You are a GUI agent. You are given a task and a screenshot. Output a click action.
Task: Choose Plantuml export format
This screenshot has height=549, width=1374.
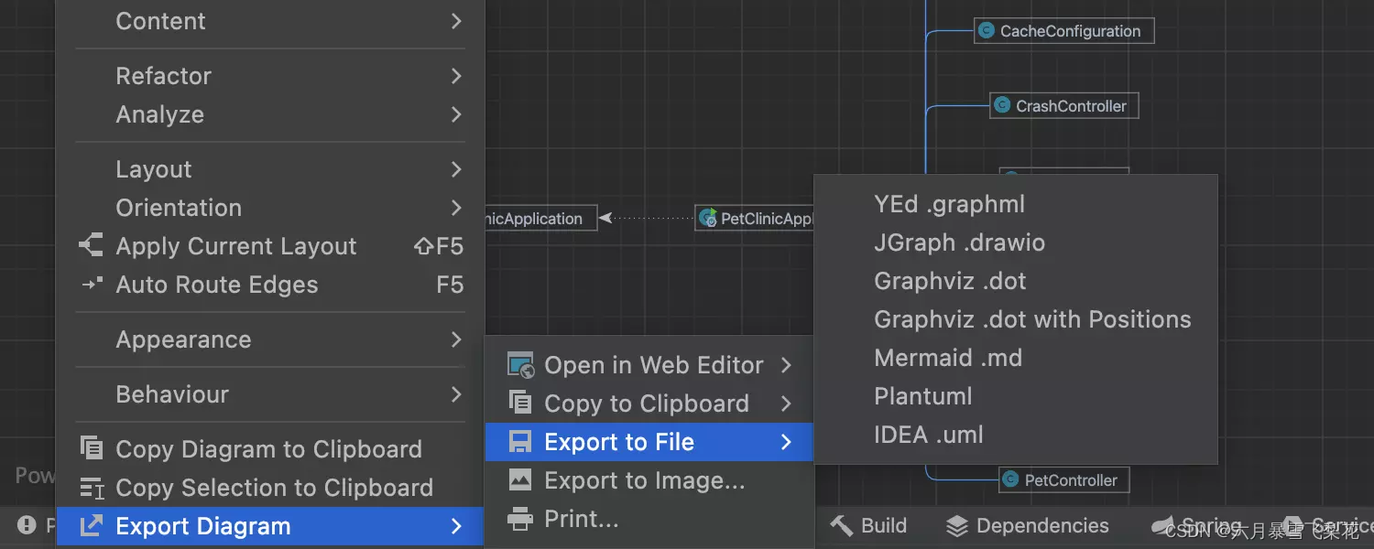(x=1016, y=396)
